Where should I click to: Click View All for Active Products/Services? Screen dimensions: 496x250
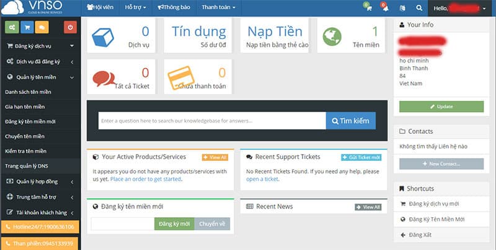pos(215,157)
